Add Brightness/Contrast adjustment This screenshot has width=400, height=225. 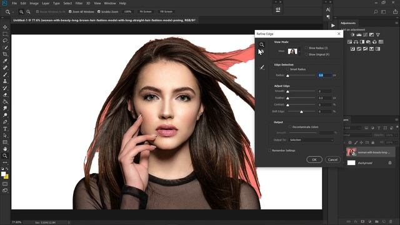[x=352, y=35]
